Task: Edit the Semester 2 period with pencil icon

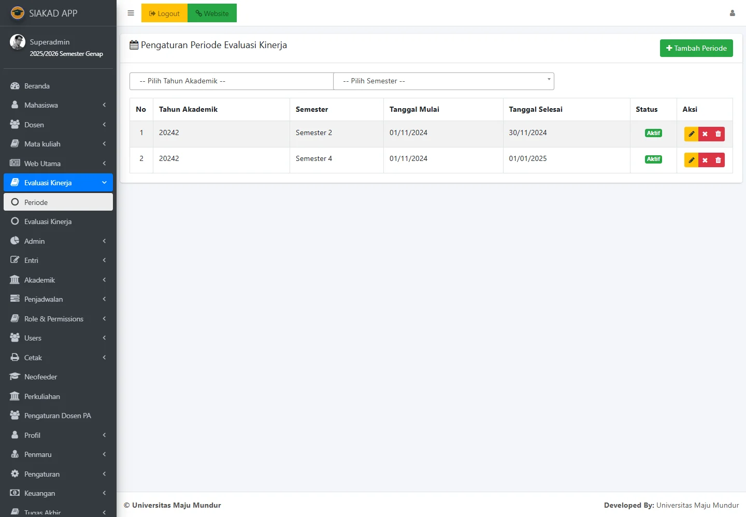Action: point(691,134)
